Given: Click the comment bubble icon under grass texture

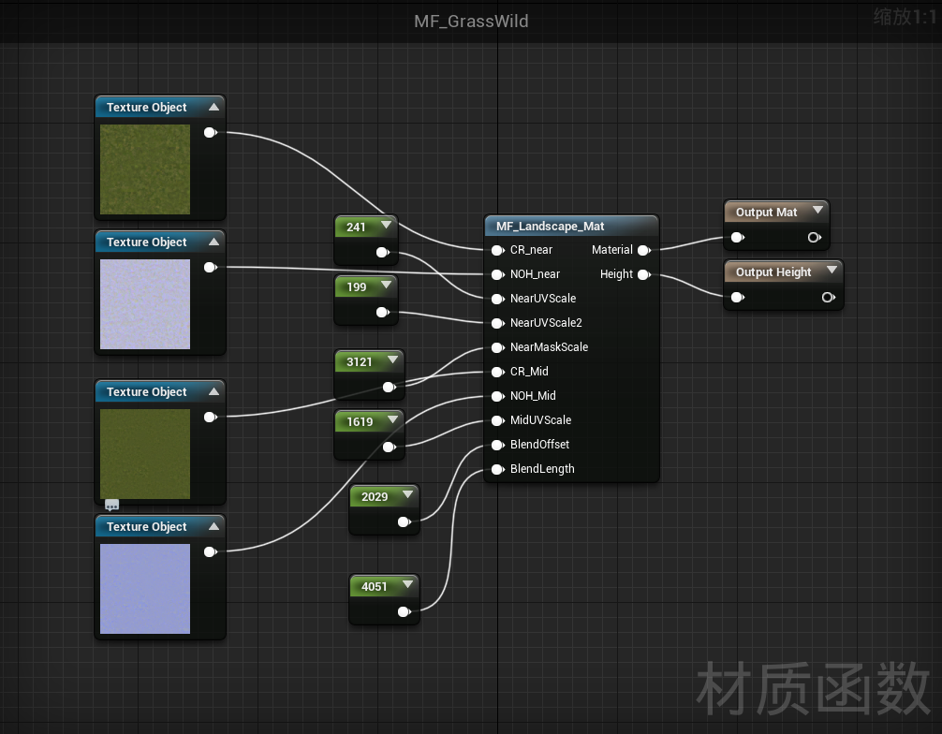Looking at the screenshot, I should pyautogui.click(x=112, y=506).
